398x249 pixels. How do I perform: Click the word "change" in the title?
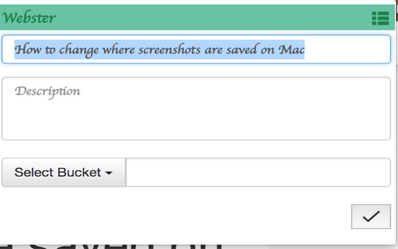79,50
